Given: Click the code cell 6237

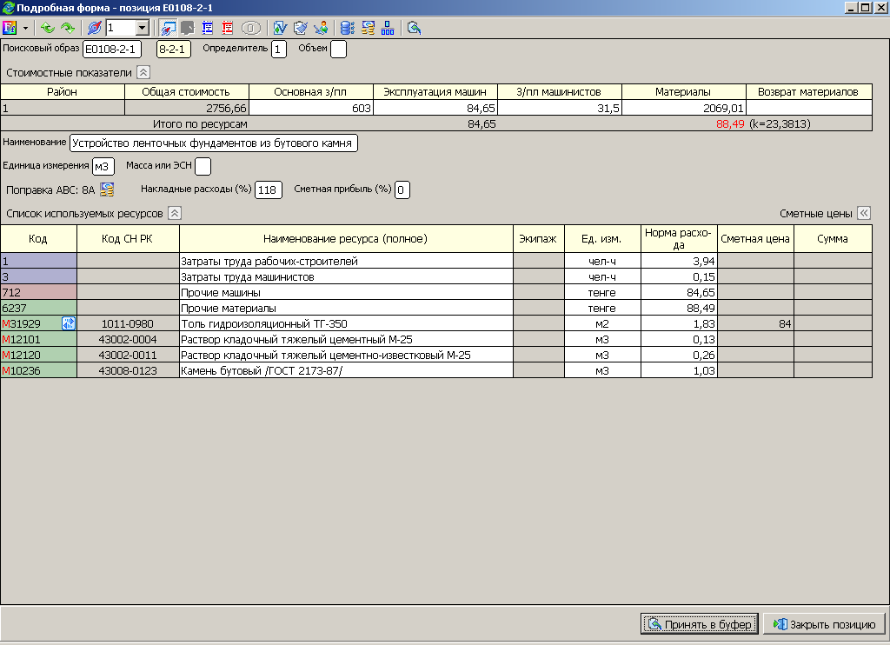Looking at the screenshot, I should pos(38,309).
